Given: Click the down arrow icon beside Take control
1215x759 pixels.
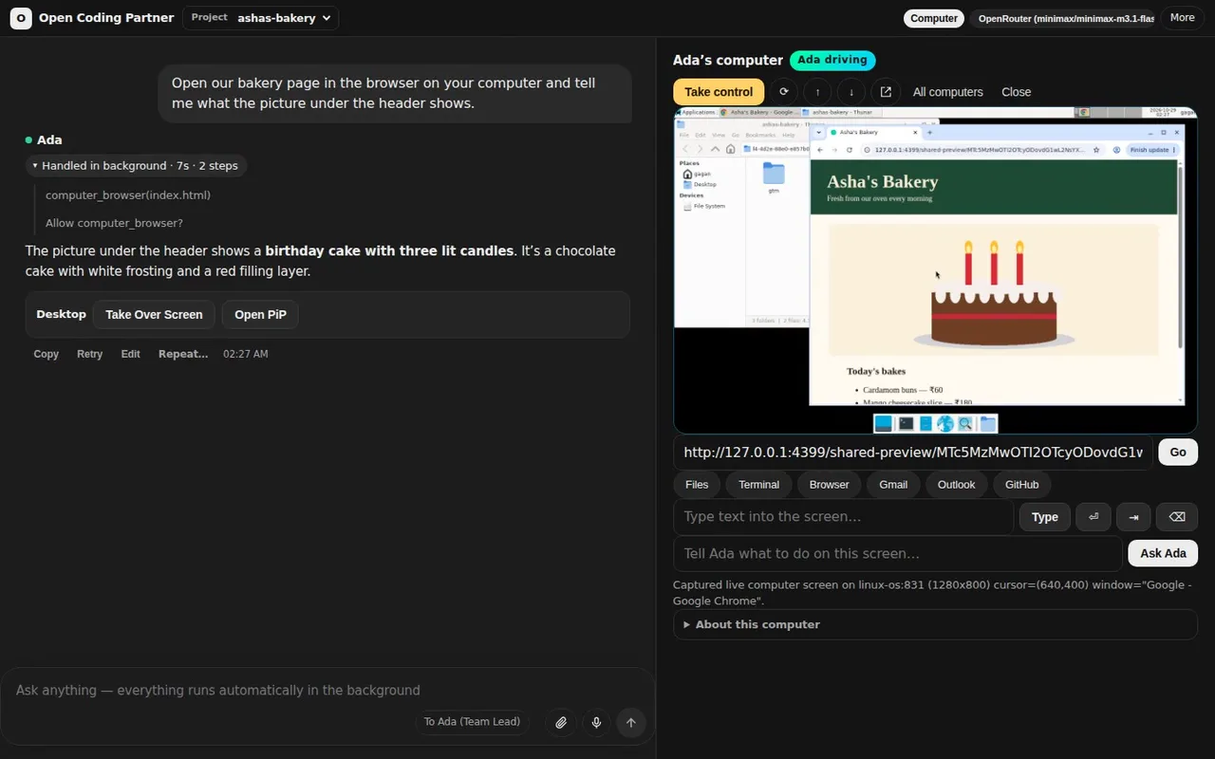Looking at the screenshot, I should pyautogui.click(x=851, y=92).
